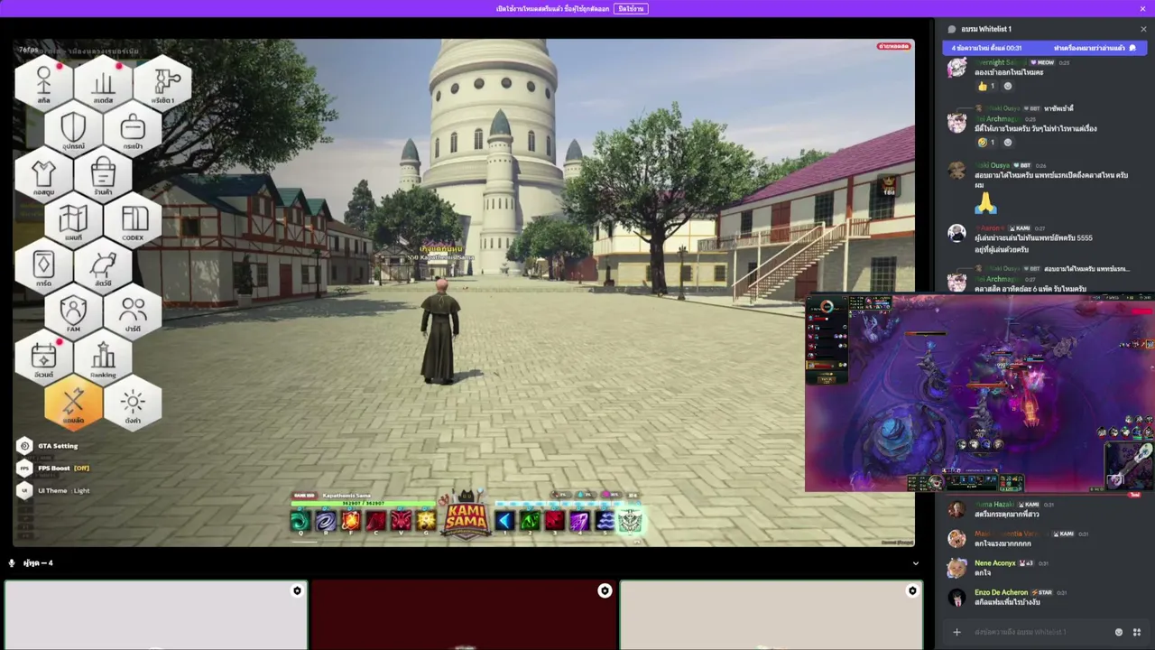Open the Ranking hexagon
1155x650 pixels.
pos(103,358)
